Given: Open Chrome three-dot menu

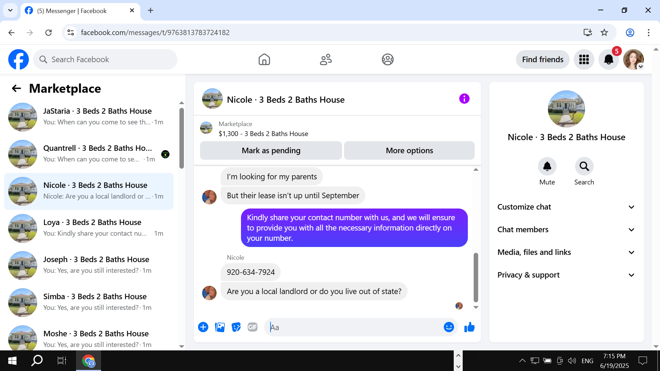Looking at the screenshot, I should 649,33.
